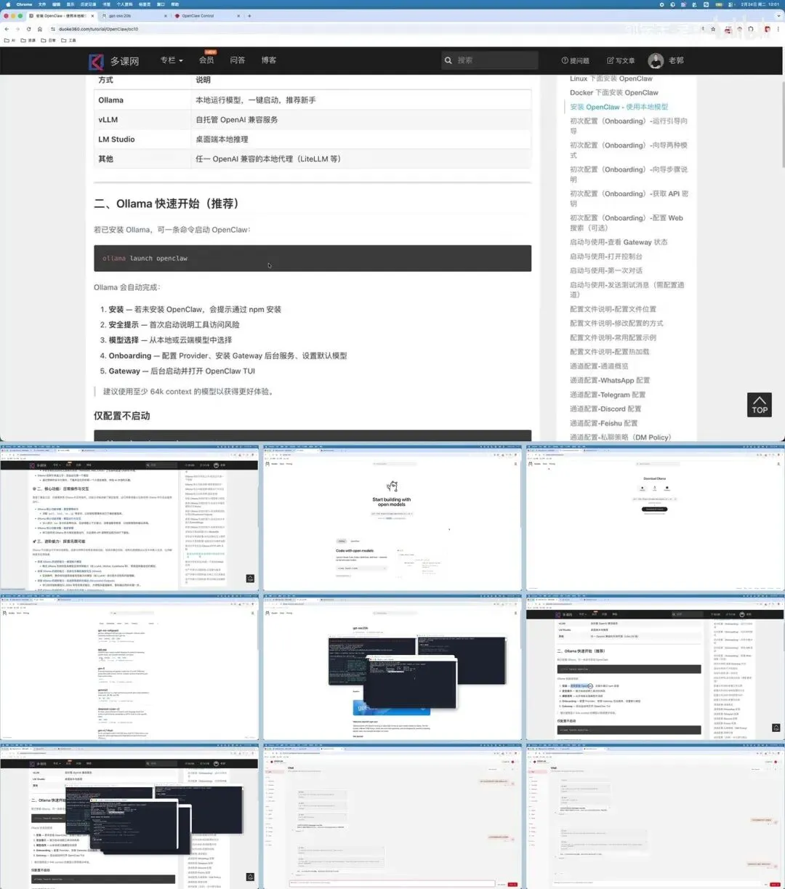Click the search magnifier icon
This screenshot has height=889, width=785.
(448, 60)
